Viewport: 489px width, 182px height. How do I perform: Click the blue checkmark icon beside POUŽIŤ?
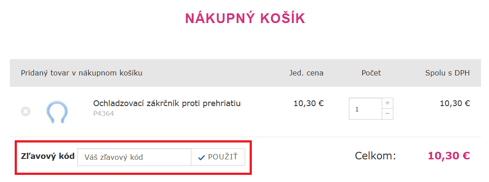202,157
